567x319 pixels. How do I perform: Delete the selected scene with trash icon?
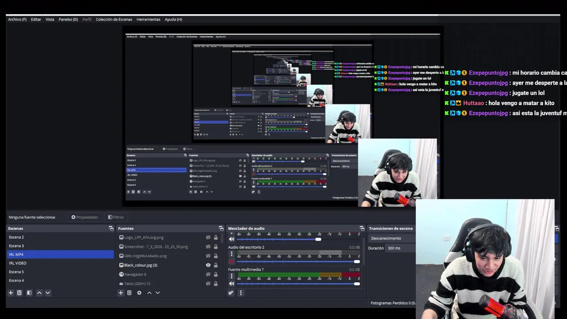tap(19, 293)
